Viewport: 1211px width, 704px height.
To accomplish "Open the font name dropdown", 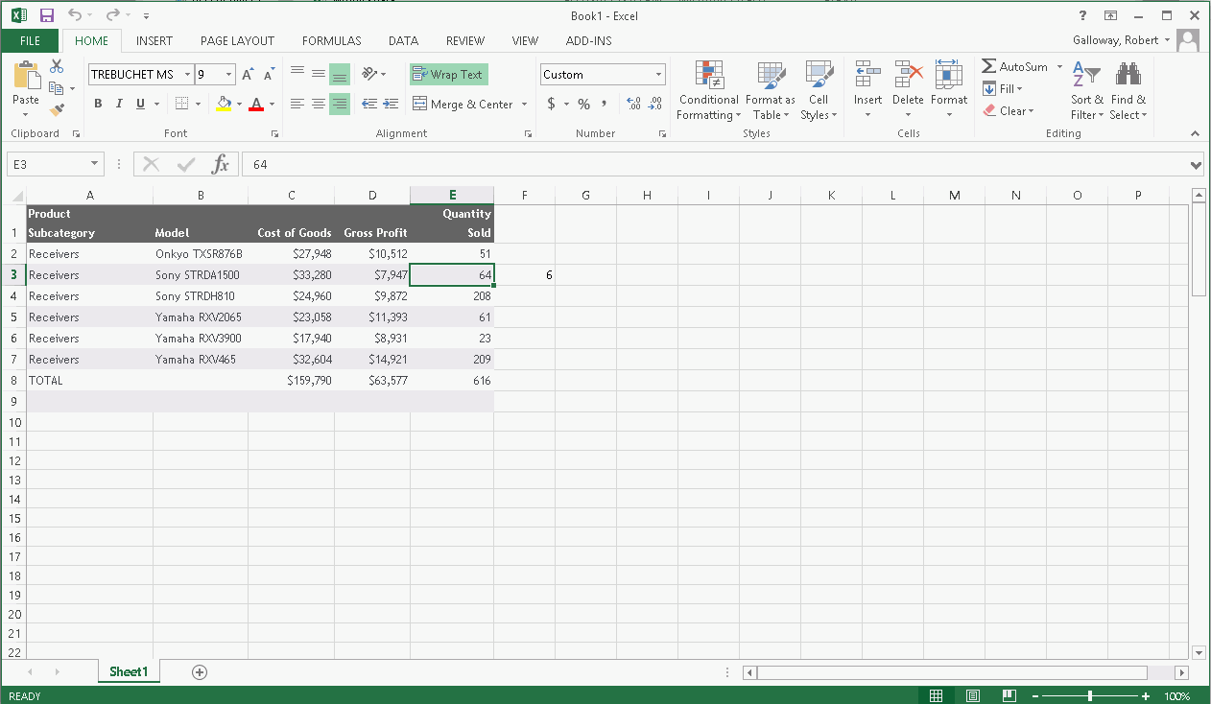I will (187, 74).
